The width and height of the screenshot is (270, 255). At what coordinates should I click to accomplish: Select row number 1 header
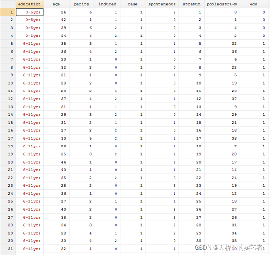click(x=8, y=12)
